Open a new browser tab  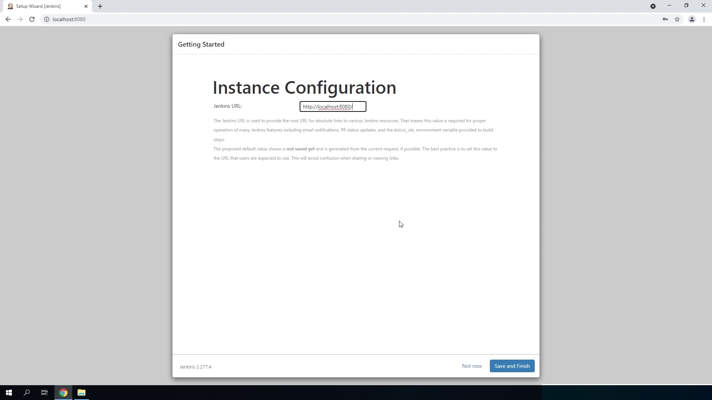[100, 6]
